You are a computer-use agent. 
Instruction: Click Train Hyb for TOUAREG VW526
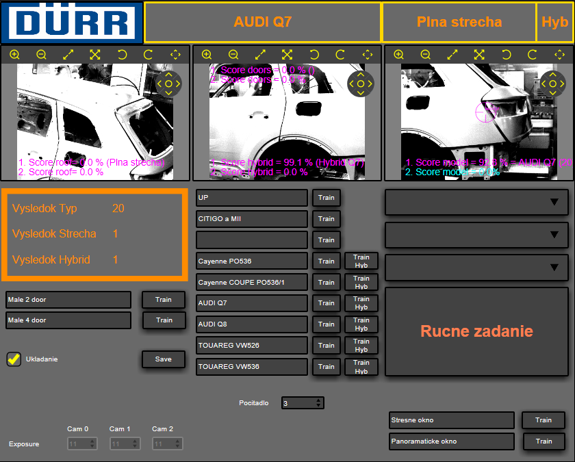(x=361, y=346)
